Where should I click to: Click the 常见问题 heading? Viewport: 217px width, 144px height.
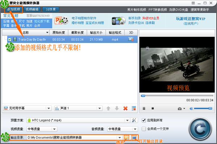[x=11, y=16]
